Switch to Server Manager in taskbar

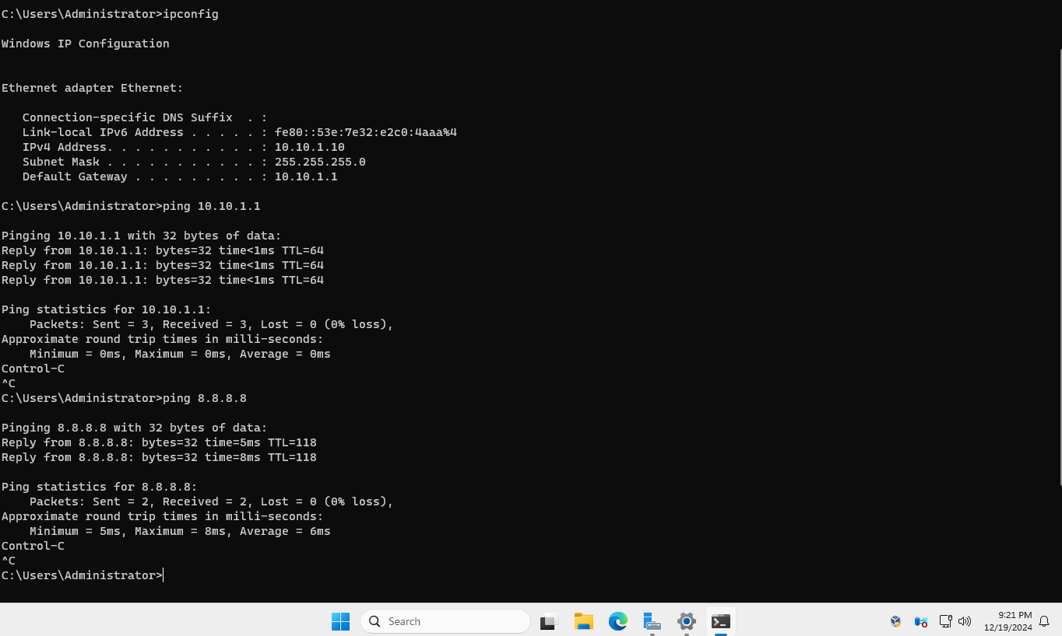[652, 621]
